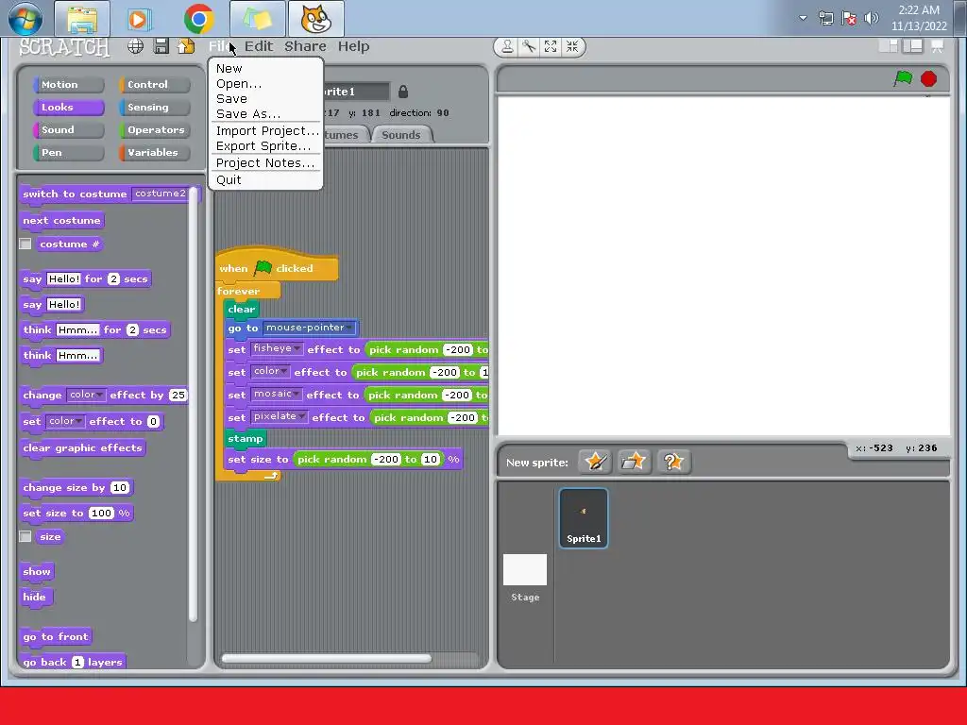
Task: Select the Motion block category
Action: click(x=68, y=84)
